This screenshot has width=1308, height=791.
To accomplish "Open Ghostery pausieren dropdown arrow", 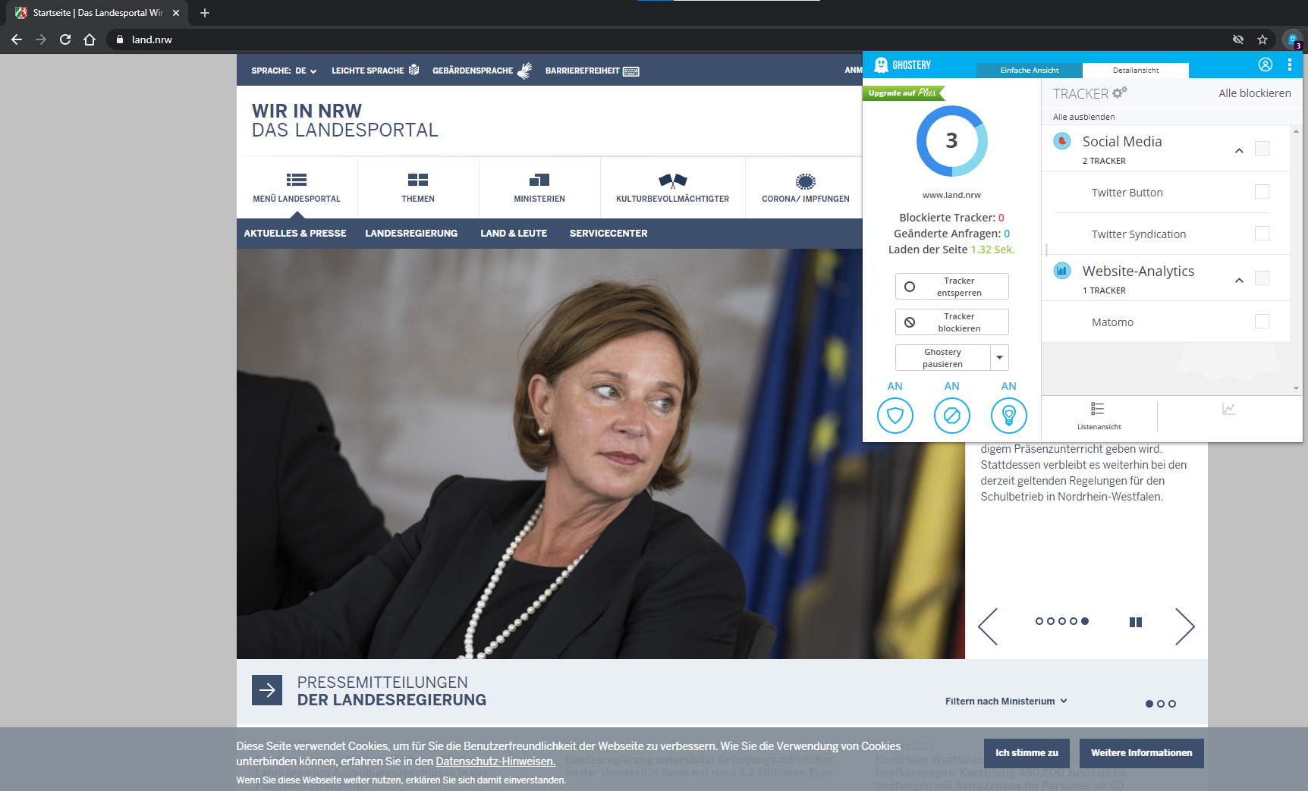I will (x=999, y=357).
